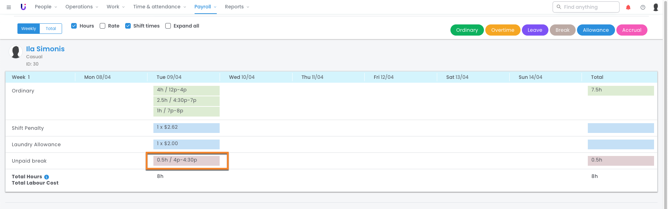Enable the Rate checkbox
Image resolution: width=668 pixels, height=209 pixels.
click(103, 26)
